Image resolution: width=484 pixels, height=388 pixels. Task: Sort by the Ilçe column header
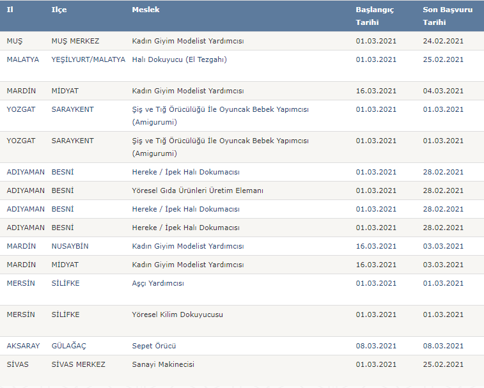pyautogui.click(x=59, y=10)
